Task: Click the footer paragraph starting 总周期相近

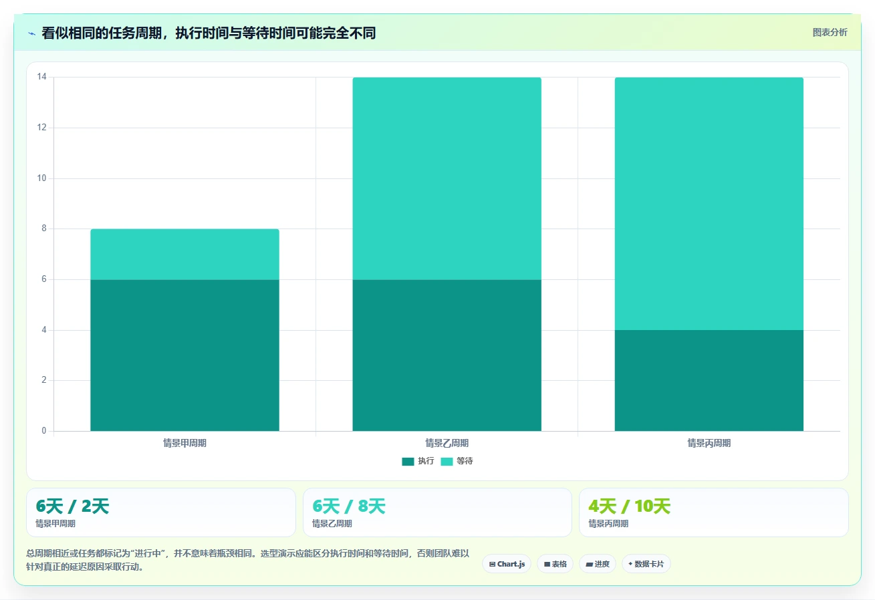Action: (x=248, y=561)
